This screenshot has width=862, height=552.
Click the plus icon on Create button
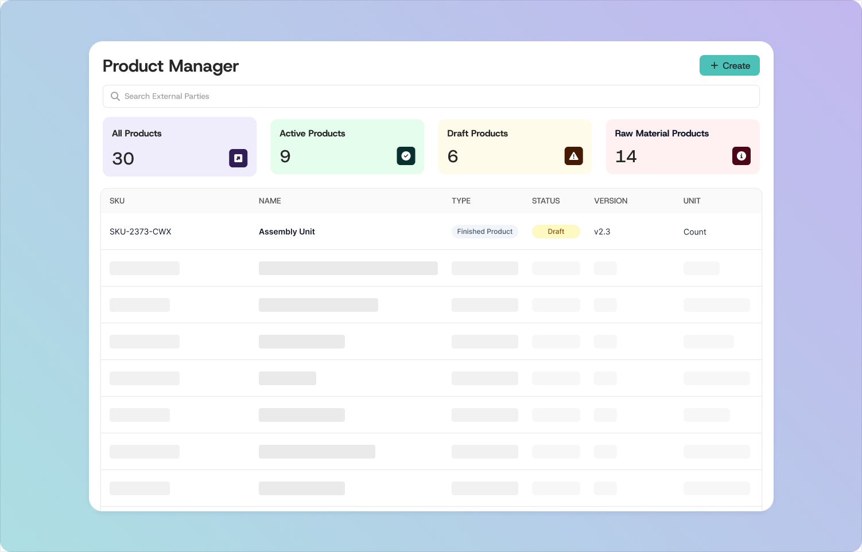pos(714,65)
